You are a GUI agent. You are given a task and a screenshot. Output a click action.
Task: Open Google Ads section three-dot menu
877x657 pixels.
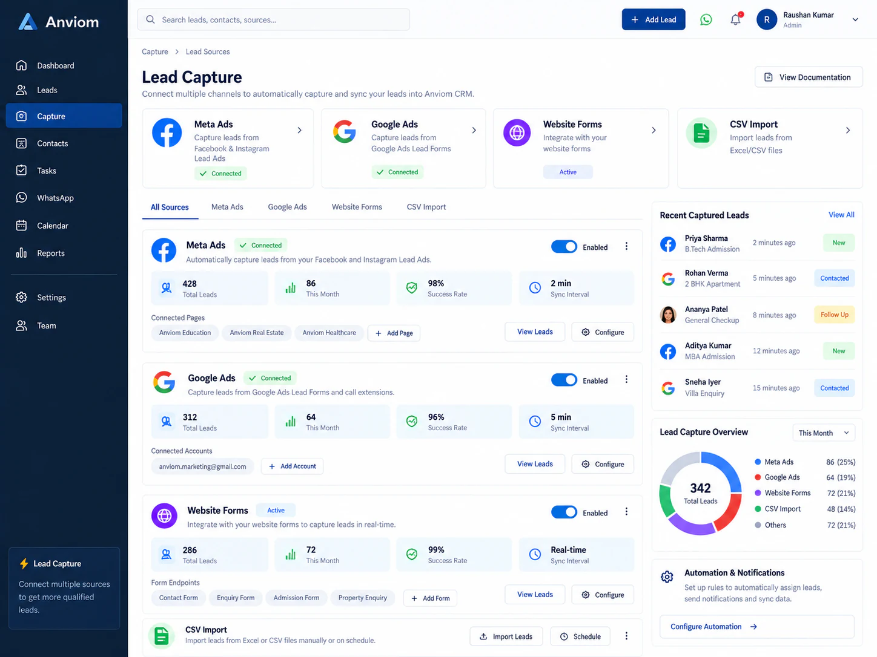(x=626, y=380)
